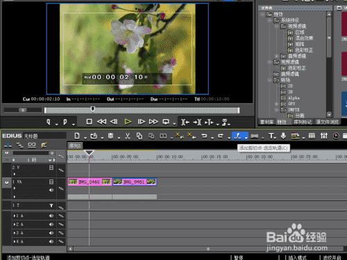Step back one frame

pyautogui.click(x=114, y=121)
